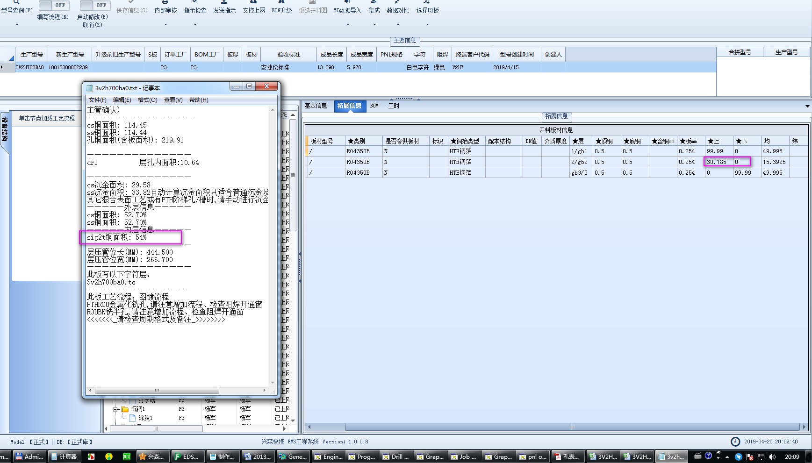
Task: Click the 保存信息(S) toolbar button
Action: 132,7
